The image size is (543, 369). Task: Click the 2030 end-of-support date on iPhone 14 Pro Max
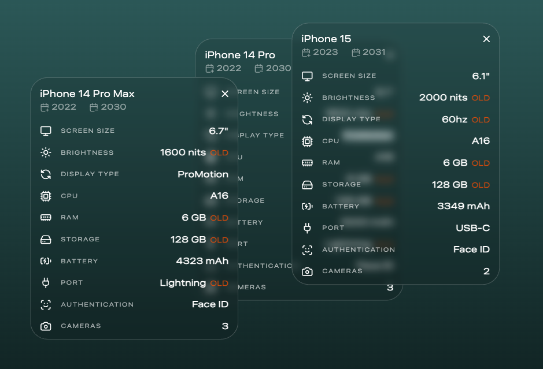point(113,107)
